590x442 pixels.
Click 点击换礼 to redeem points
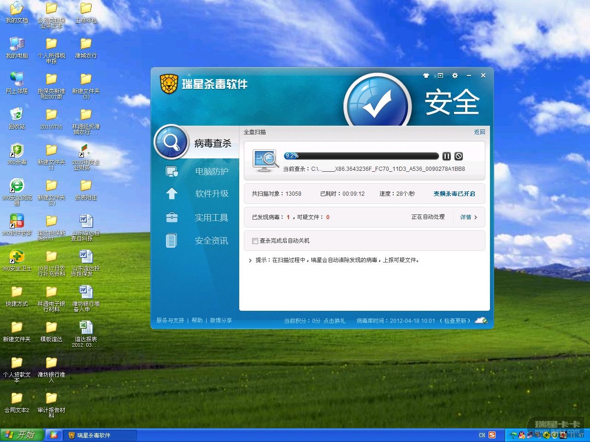click(x=334, y=321)
